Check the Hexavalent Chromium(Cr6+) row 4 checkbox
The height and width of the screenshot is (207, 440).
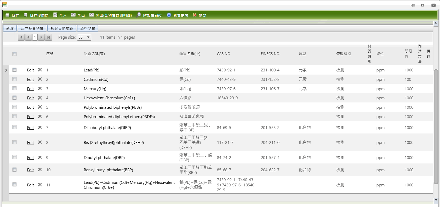(x=14, y=98)
